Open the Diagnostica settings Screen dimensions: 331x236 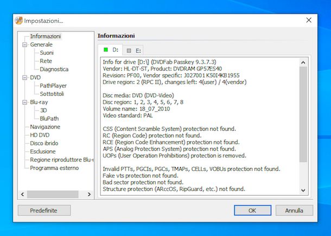point(54,69)
